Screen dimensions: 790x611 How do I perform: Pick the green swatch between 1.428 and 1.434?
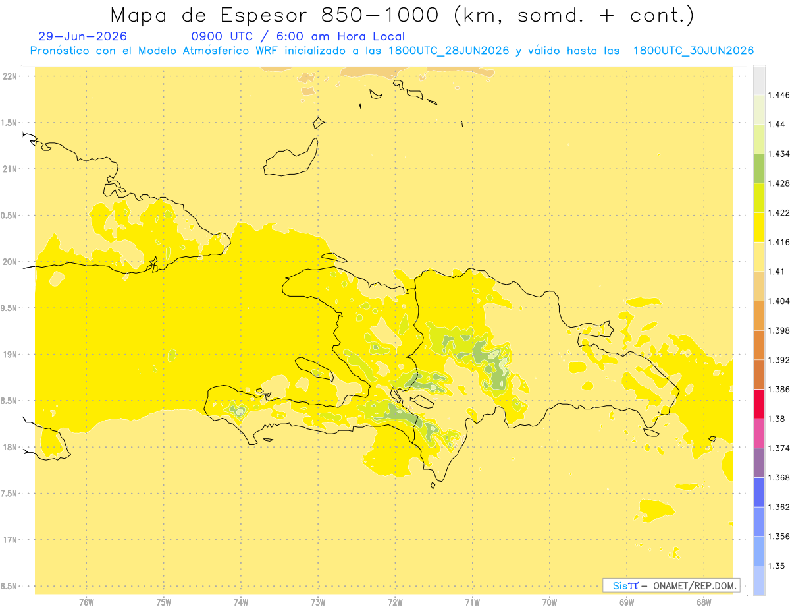pos(759,169)
